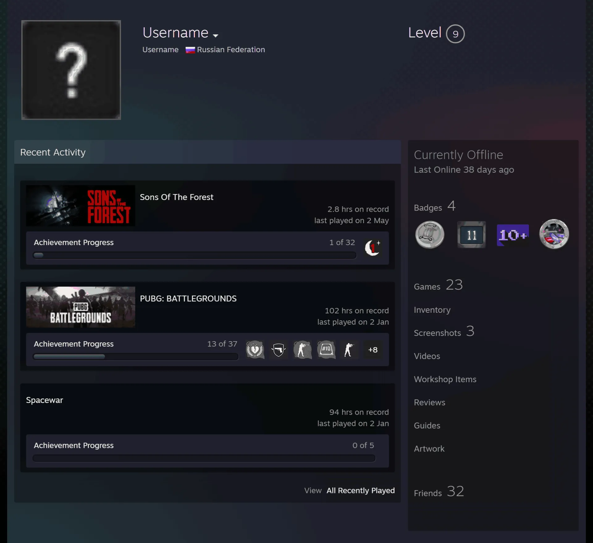
Task: Open the Videos link
Action: (427, 356)
